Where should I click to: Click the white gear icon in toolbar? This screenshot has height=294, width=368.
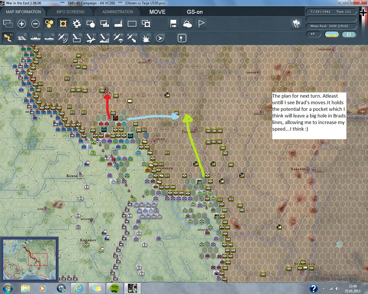coord(77,24)
